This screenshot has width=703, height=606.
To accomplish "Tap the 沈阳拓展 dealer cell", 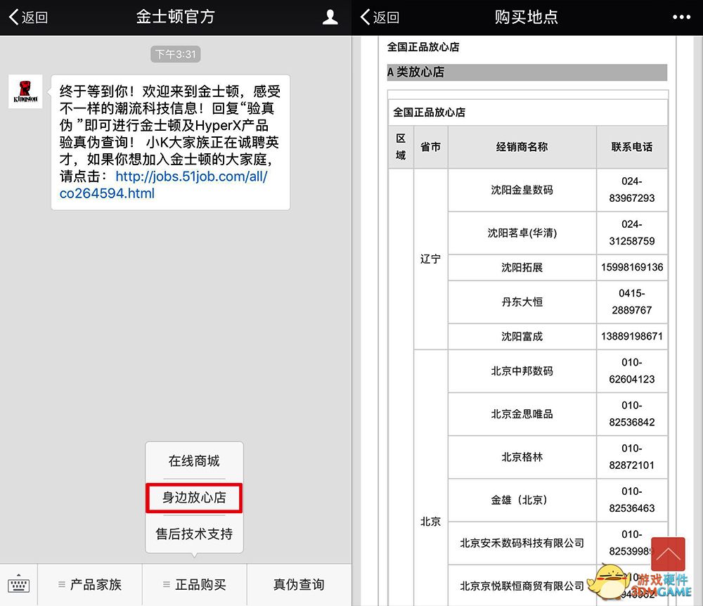I will pos(522,268).
